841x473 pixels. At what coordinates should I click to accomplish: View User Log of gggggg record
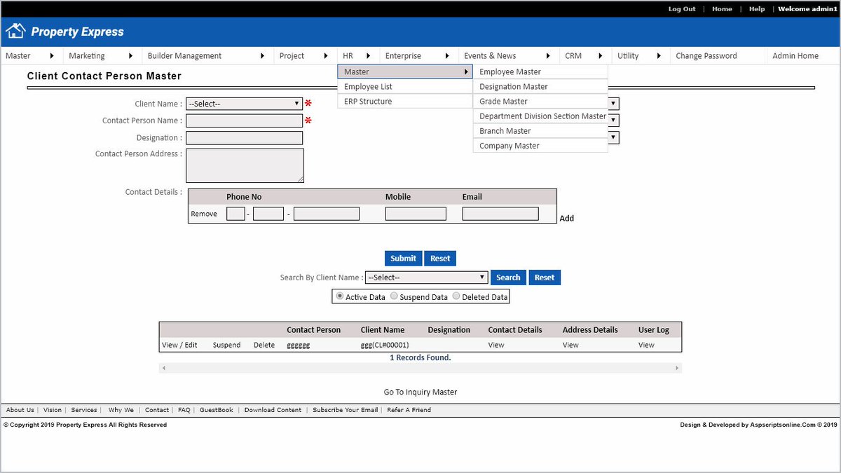click(646, 345)
